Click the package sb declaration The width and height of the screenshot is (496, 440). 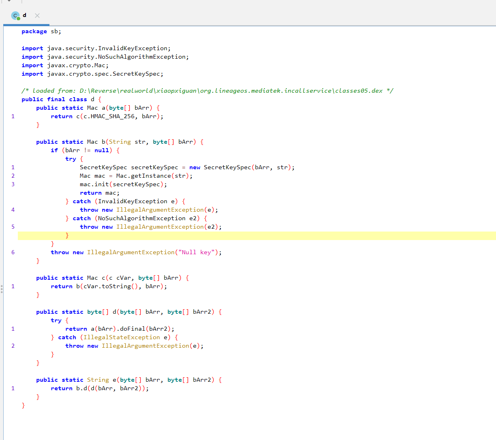pyautogui.click(x=41, y=31)
